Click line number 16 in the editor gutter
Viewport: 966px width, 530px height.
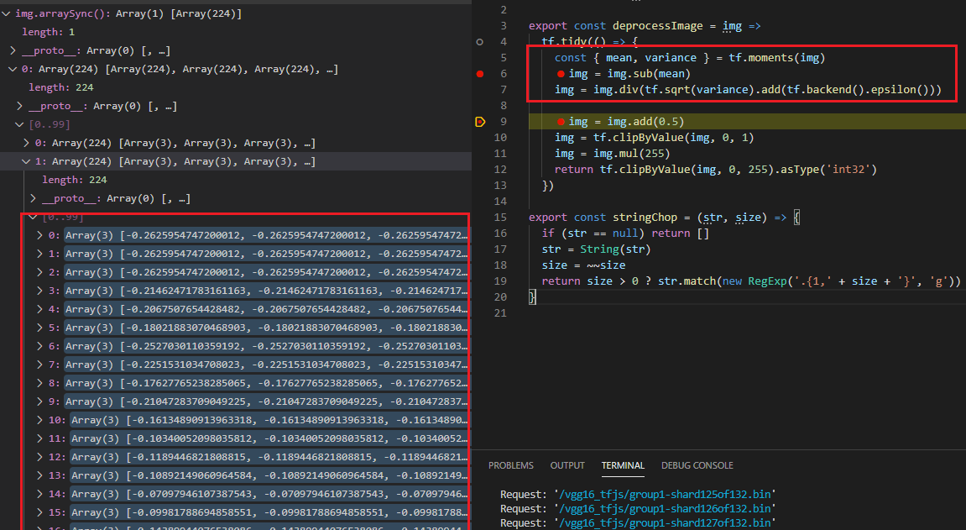tap(500, 234)
